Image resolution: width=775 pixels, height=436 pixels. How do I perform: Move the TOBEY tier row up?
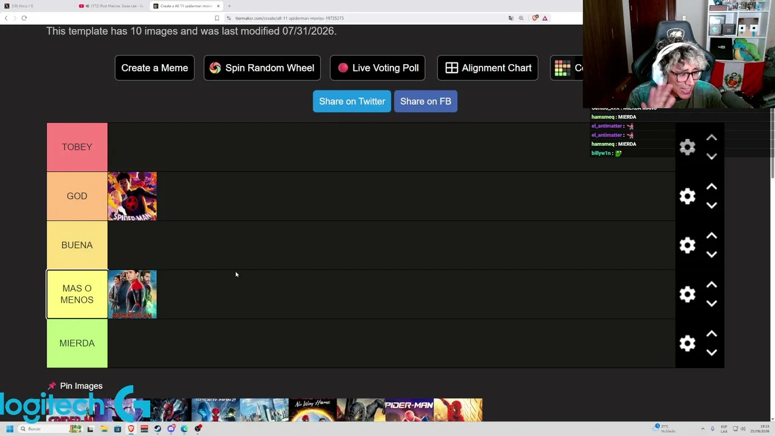pos(711,138)
